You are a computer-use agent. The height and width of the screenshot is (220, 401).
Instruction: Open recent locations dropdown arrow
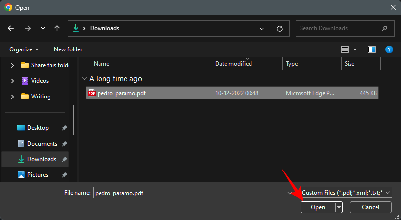click(x=42, y=28)
